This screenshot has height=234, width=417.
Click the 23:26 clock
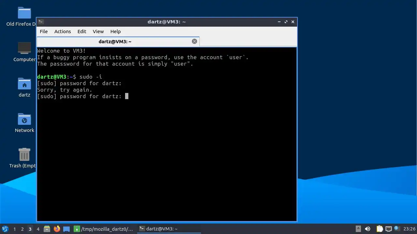pyautogui.click(x=409, y=229)
